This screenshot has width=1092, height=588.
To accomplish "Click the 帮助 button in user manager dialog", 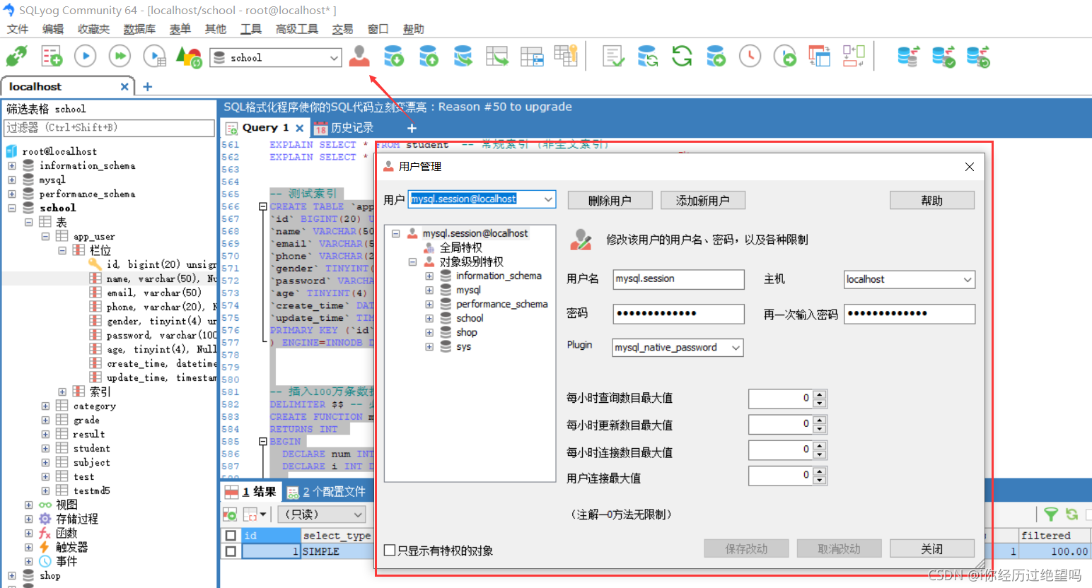I will [932, 201].
